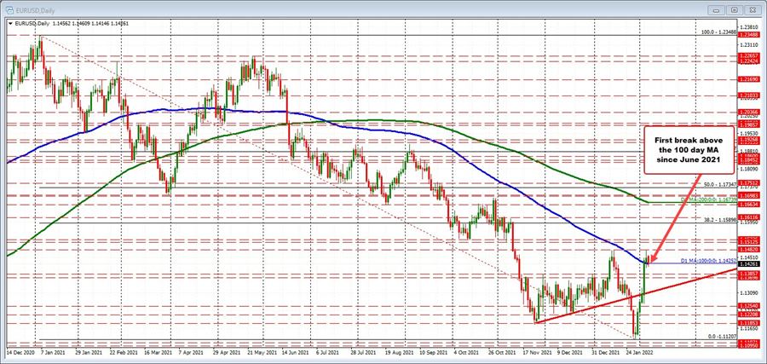Click the 100-day MA label 1.14252
Image resolution: width=767 pixels, height=364 pixels.
point(709,260)
